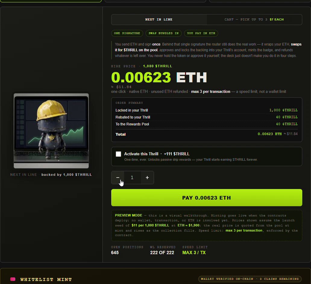This screenshot has width=311, height=284.
Task: Click the WL Reserved 222 of 222 stat
Action: coord(163,250)
